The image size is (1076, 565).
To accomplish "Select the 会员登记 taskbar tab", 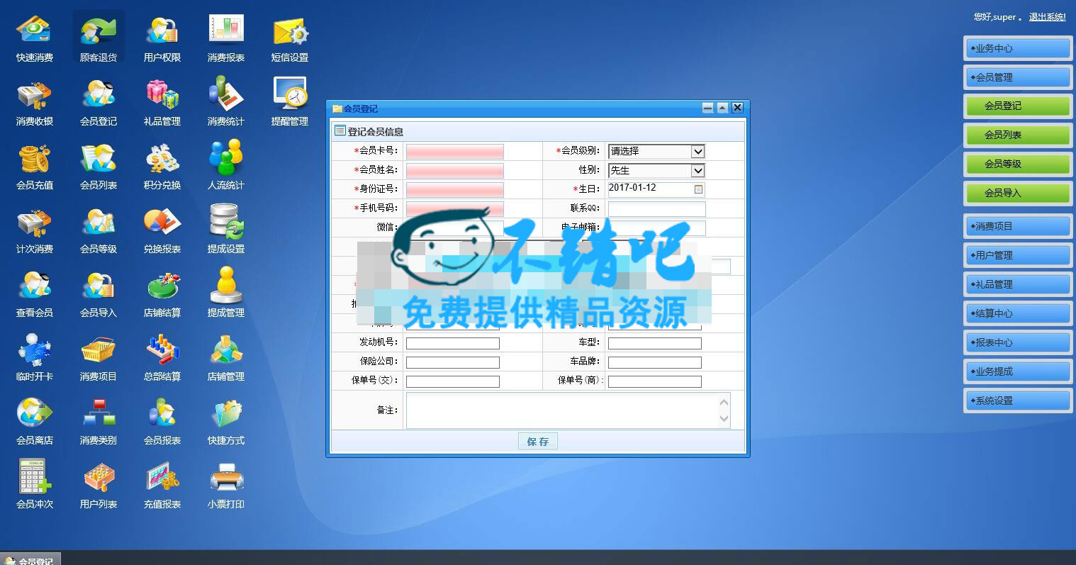I will [30, 560].
